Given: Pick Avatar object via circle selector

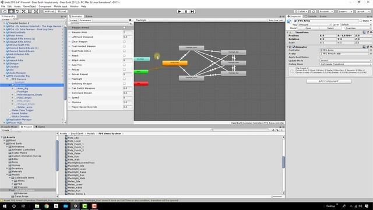Looking at the screenshot, I should pyautogui.click(x=371, y=54).
